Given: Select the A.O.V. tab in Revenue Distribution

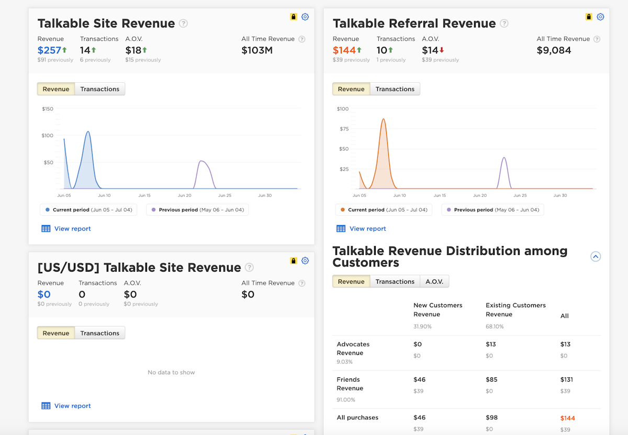Looking at the screenshot, I should click(434, 281).
